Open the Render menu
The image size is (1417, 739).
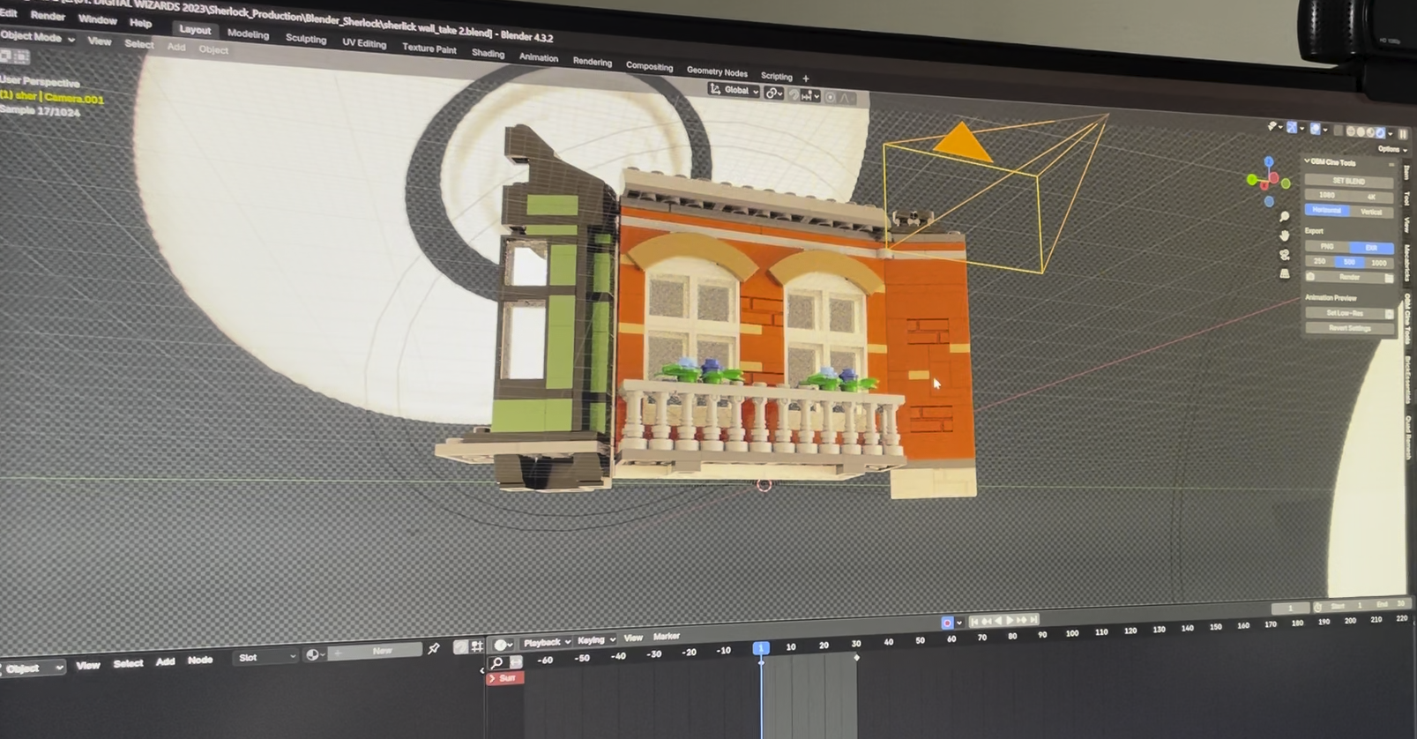tap(47, 16)
